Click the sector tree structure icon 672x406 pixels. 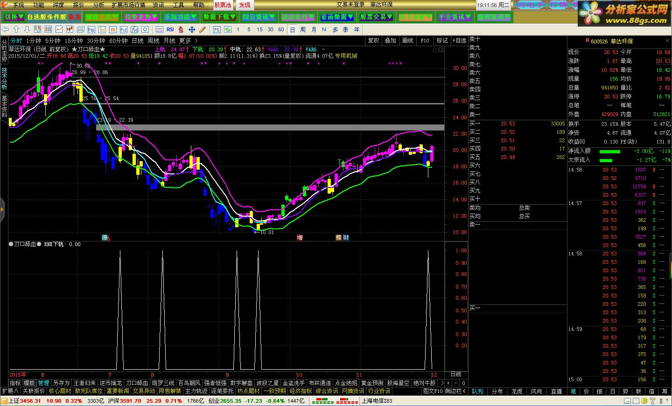[x=102, y=29]
